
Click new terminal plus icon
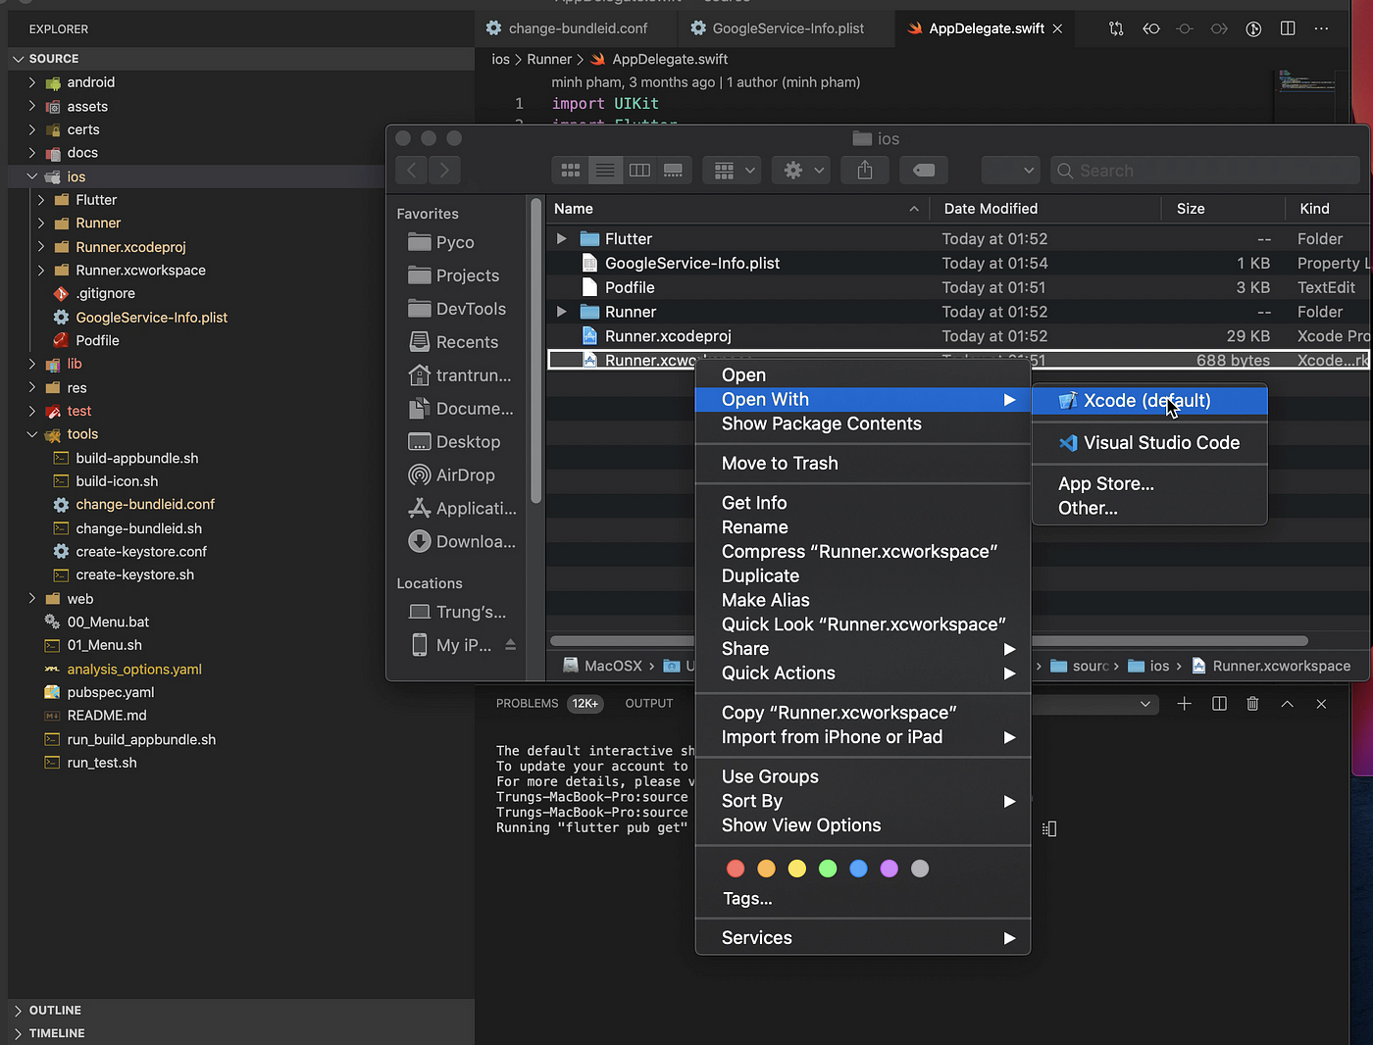click(x=1185, y=703)
